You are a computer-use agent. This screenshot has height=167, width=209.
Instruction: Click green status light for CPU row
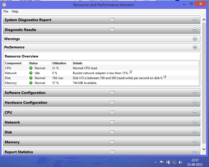(x=31, y=68)
